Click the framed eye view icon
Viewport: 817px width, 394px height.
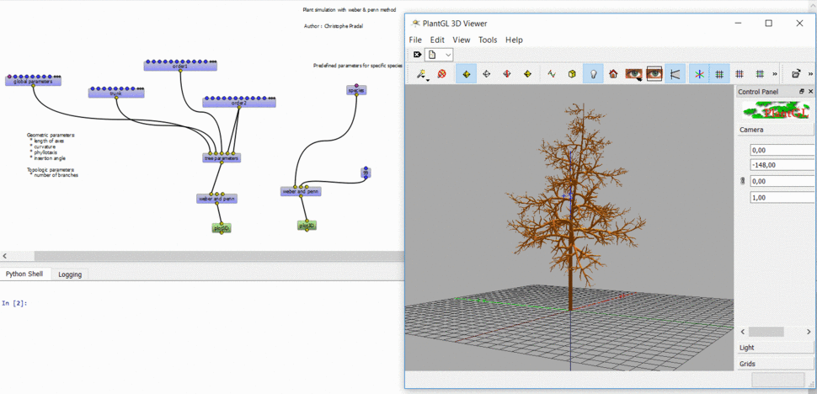pos(654,74)
